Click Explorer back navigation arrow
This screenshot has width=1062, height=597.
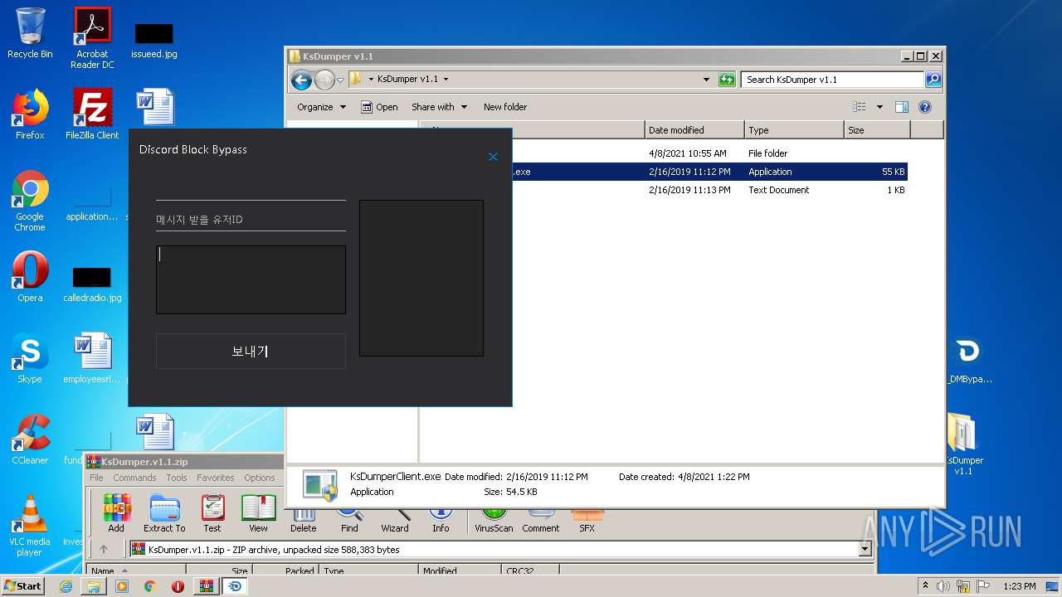click(301, 80)
